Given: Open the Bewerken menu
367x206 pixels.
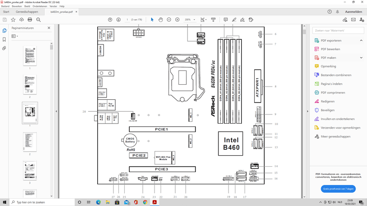Looking at the screenshot, I should pos(17,6).
